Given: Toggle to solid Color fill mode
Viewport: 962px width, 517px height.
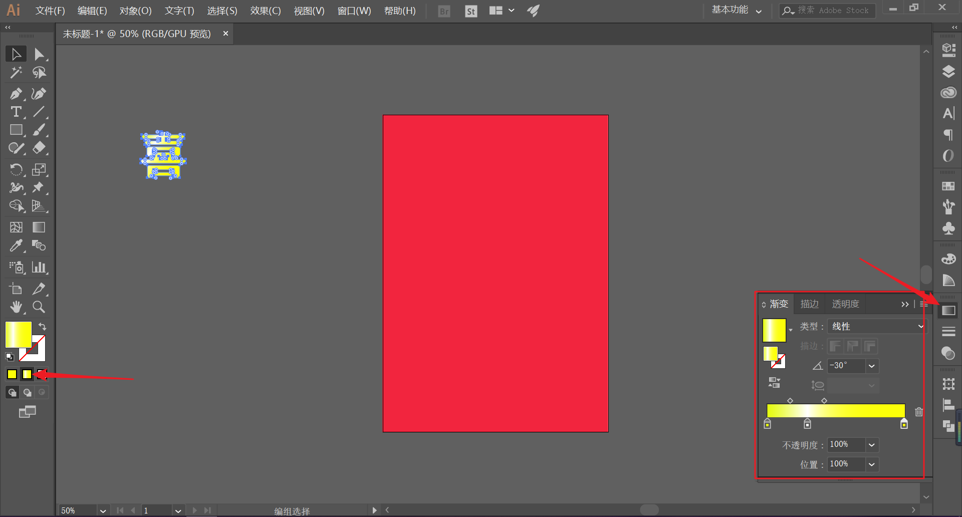Looking at the screenshot, I should (12, 374).
